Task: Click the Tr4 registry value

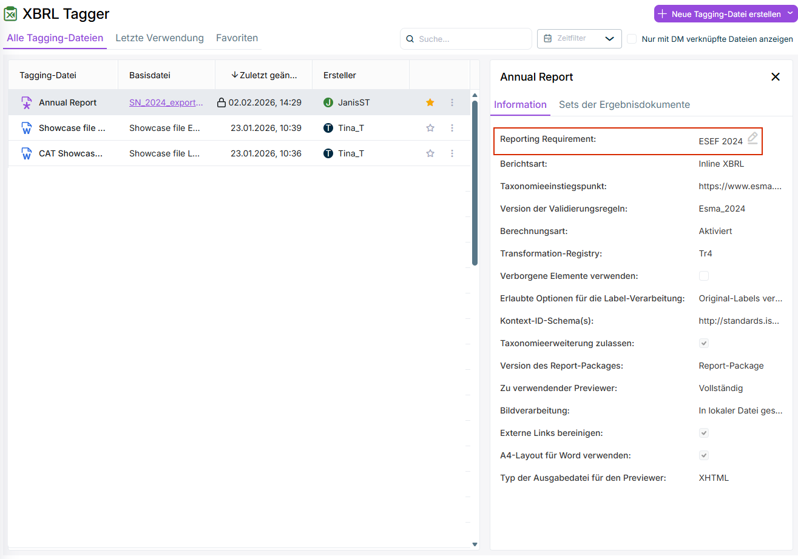Action: [x=706, y=253]
